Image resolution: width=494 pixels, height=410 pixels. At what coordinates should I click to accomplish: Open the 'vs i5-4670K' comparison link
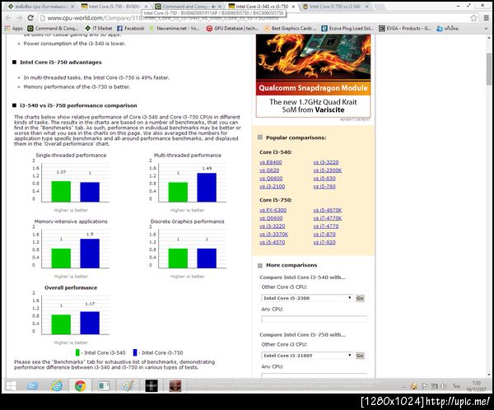(328, 210)
